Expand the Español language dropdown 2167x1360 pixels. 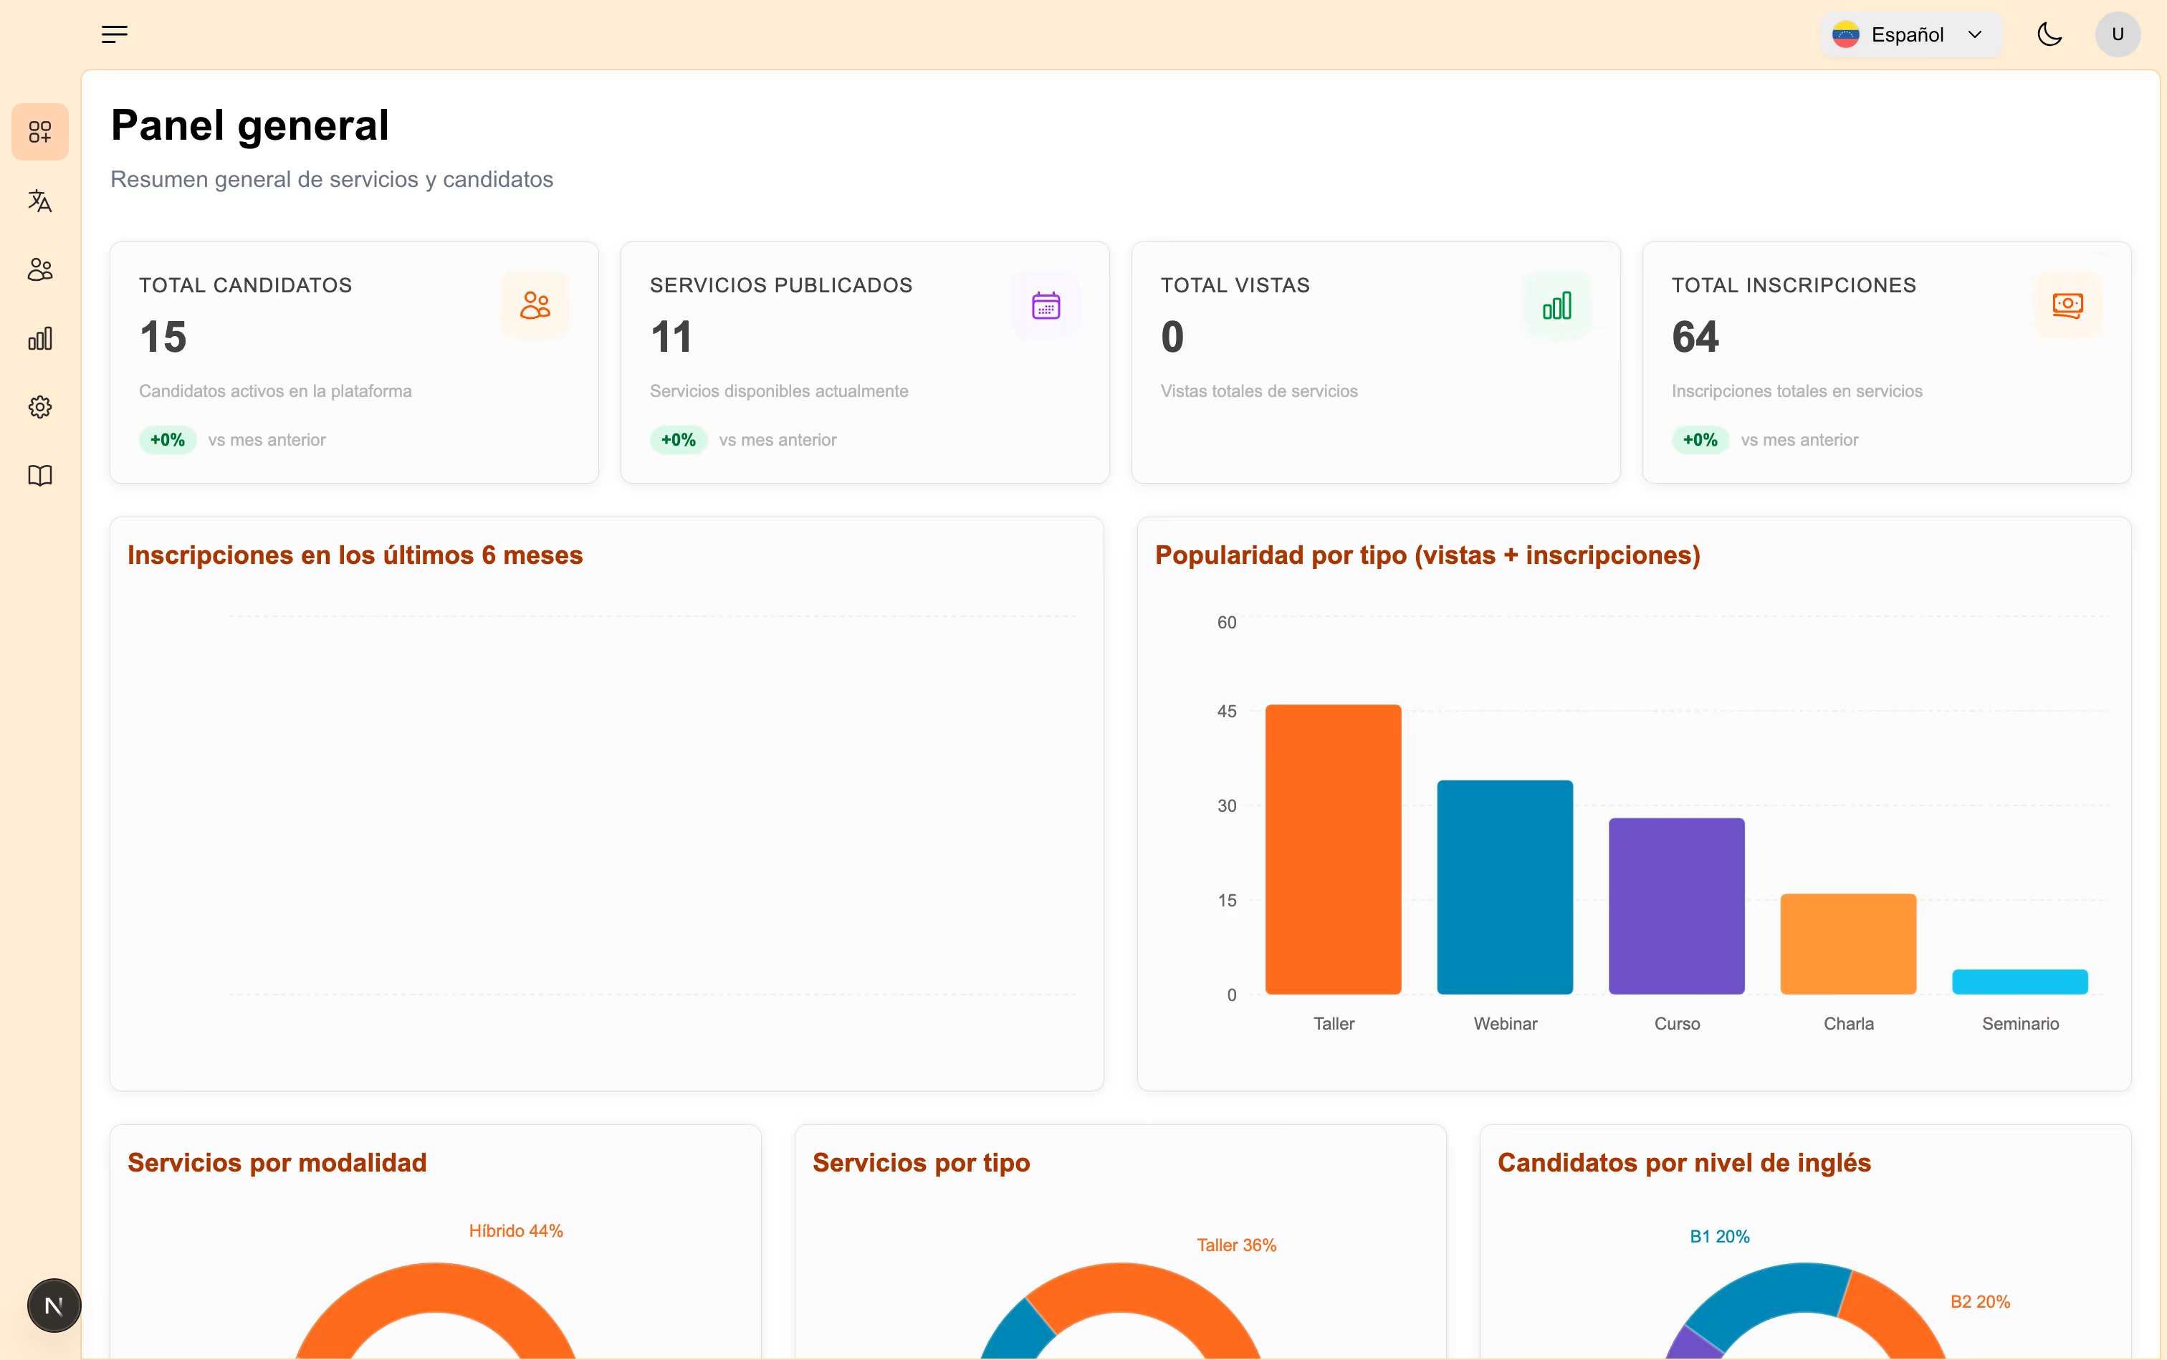point(1910,34)
